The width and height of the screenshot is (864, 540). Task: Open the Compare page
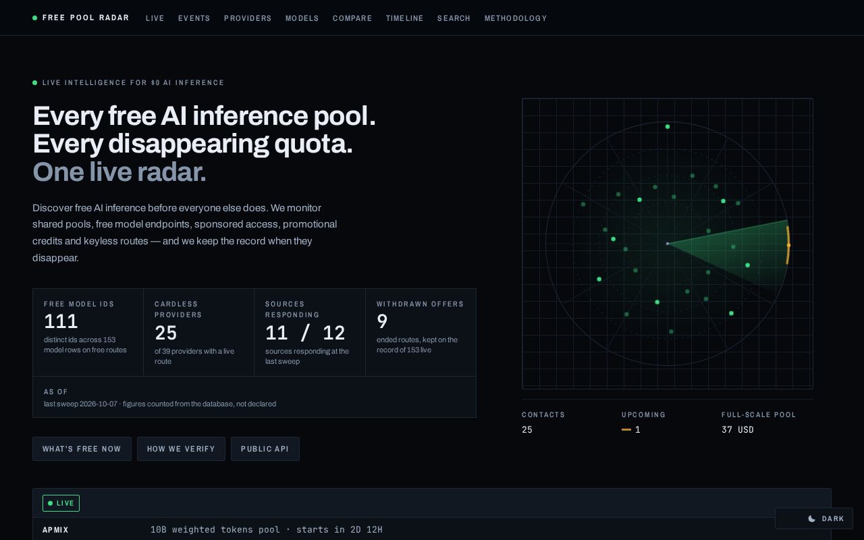pos(352,18)
